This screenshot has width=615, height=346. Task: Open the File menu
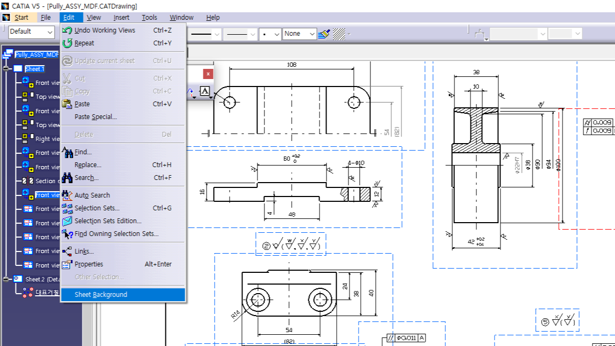pos(46,17)
